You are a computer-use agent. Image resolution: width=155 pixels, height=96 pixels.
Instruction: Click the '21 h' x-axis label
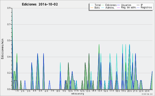point(135,91)
